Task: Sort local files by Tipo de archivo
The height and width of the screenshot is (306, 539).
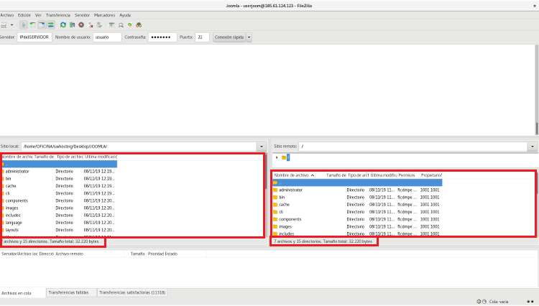Action: coord(70,157)
